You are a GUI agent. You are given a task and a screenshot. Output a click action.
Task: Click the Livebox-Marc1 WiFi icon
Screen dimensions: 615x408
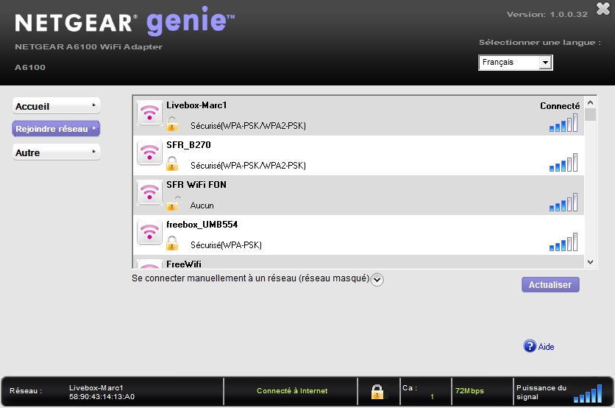[149, 113]
